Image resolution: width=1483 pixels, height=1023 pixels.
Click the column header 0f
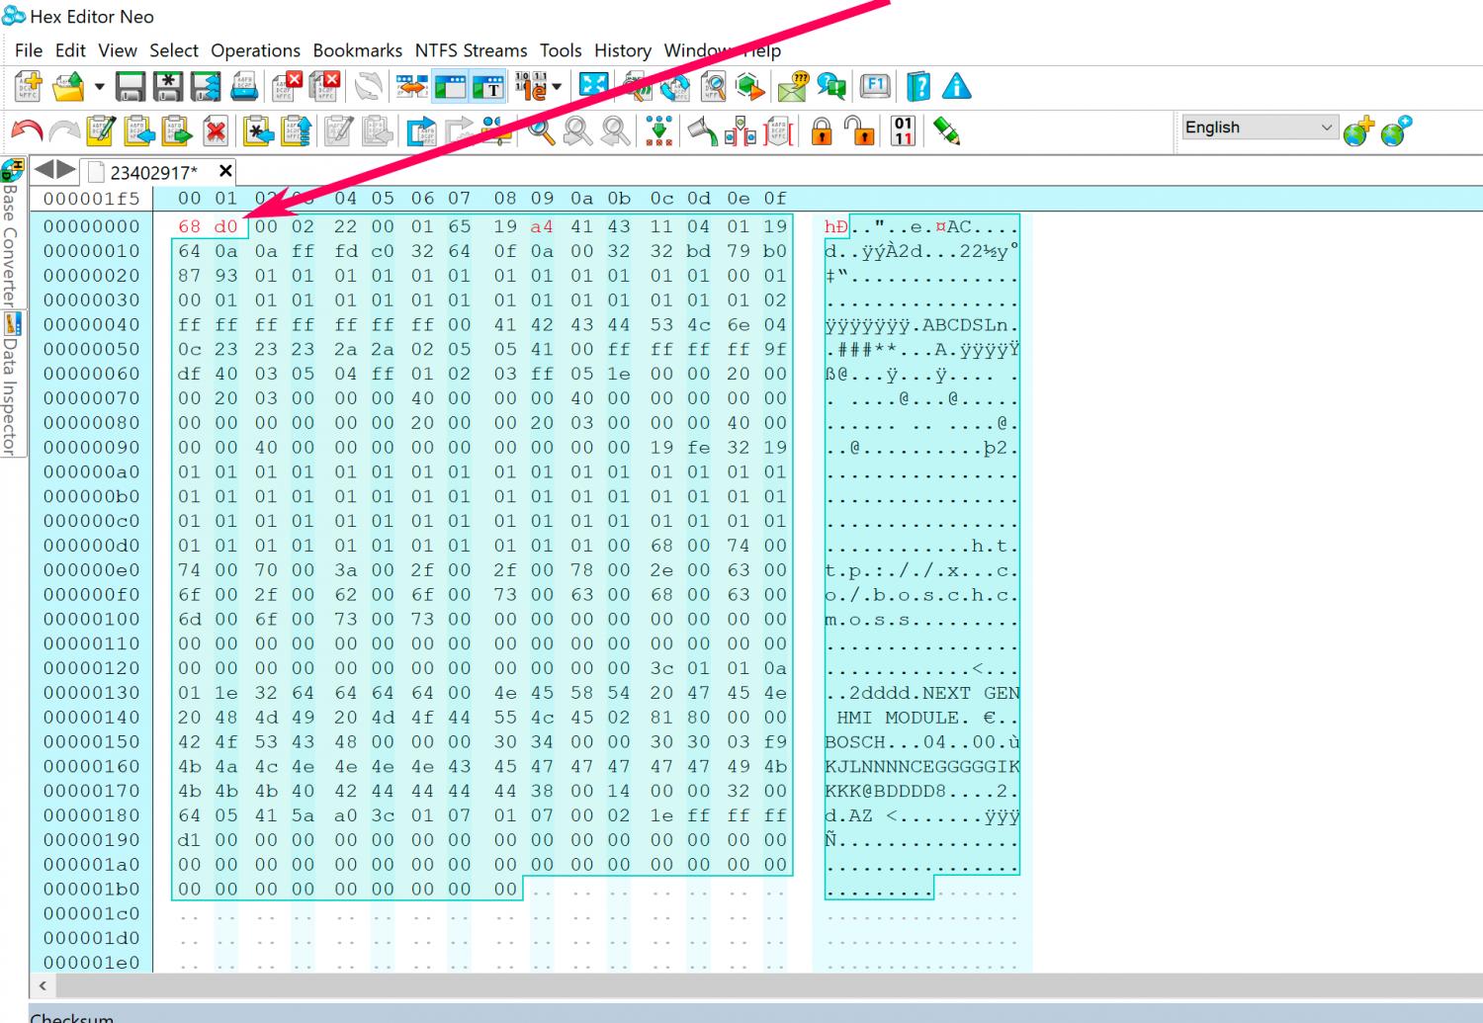click(776, 198)
